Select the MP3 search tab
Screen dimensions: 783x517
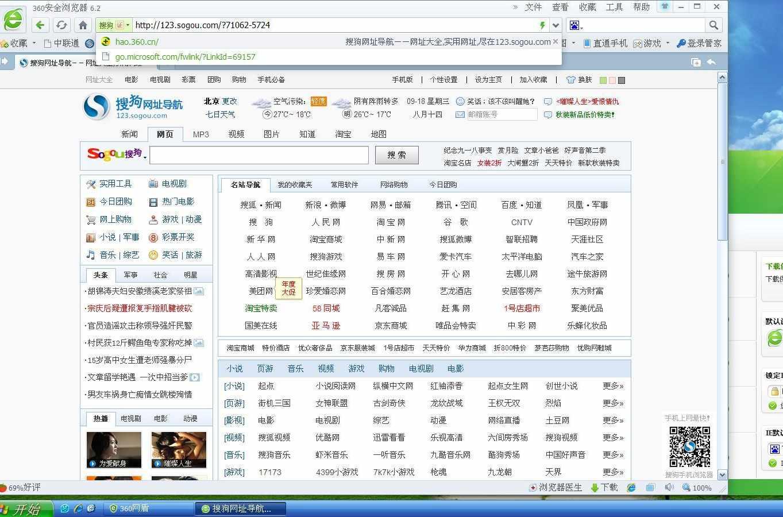coord(200,134)
